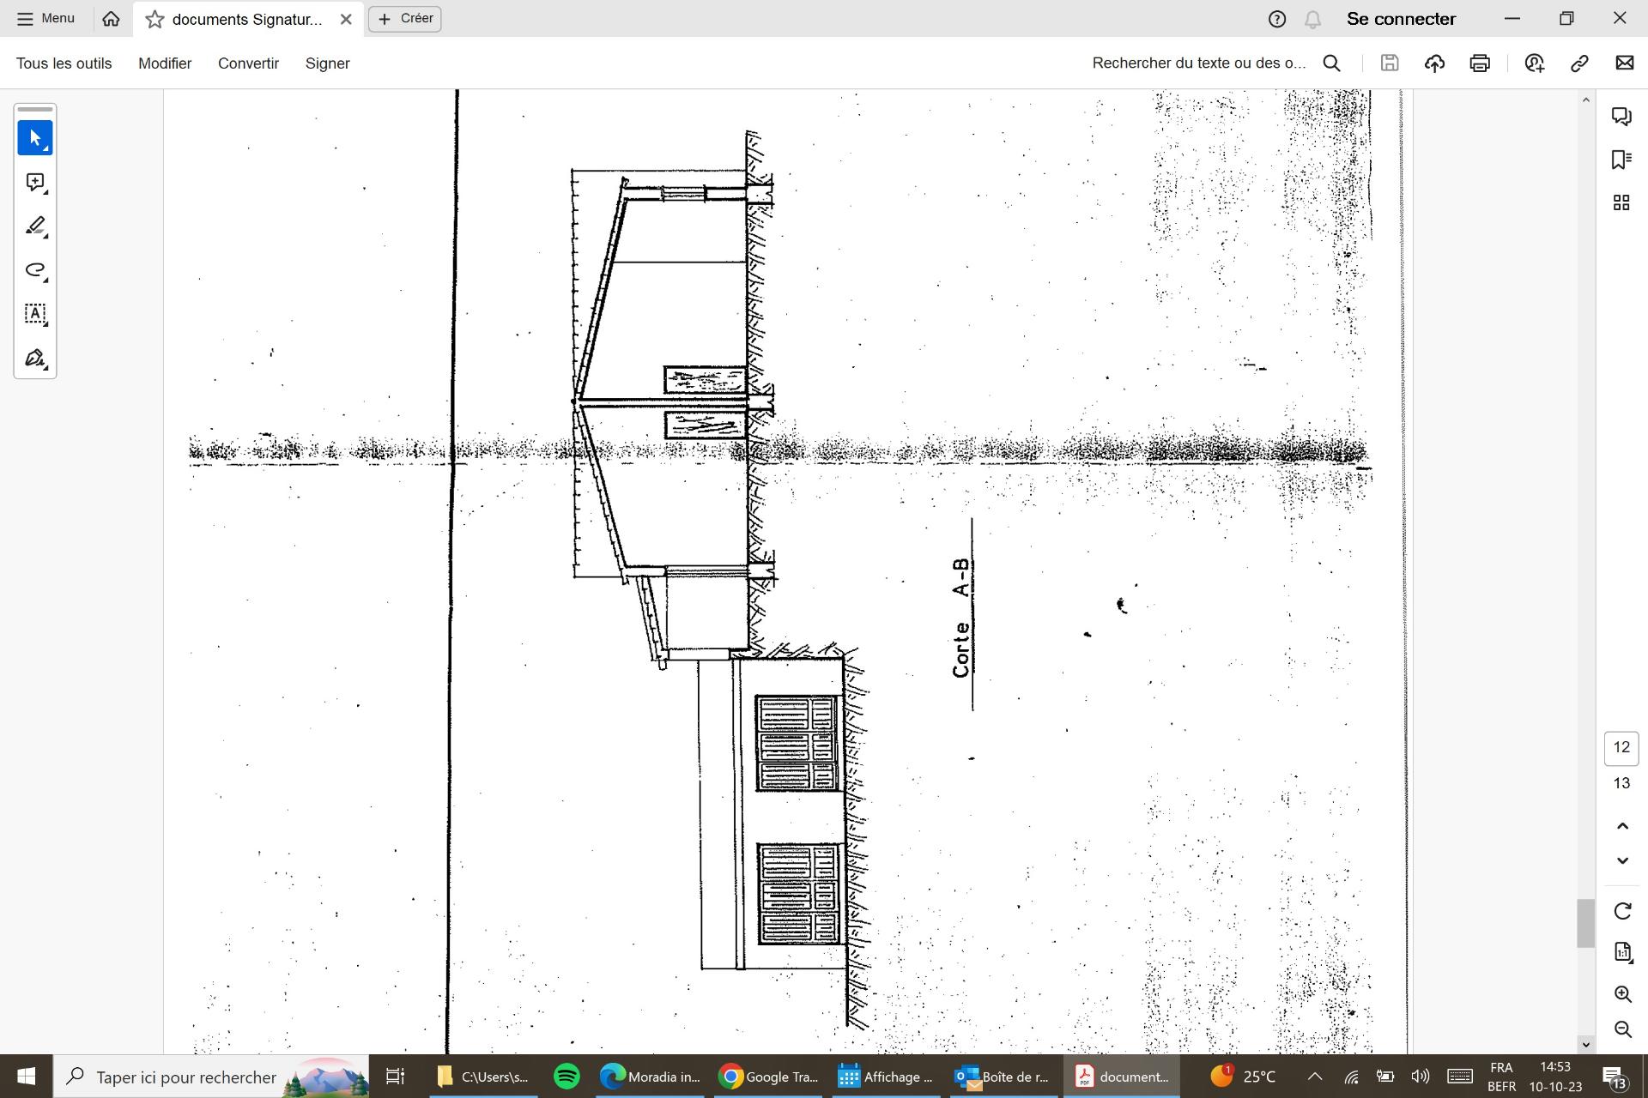Choose the add comment tool
Image resolution: width=1648 pixels, height=1098 pixels.
point(34,182)
